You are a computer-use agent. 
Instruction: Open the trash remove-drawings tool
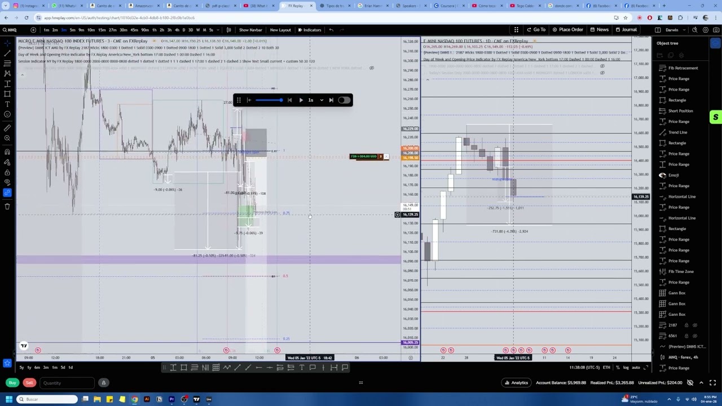coord(7,206)
